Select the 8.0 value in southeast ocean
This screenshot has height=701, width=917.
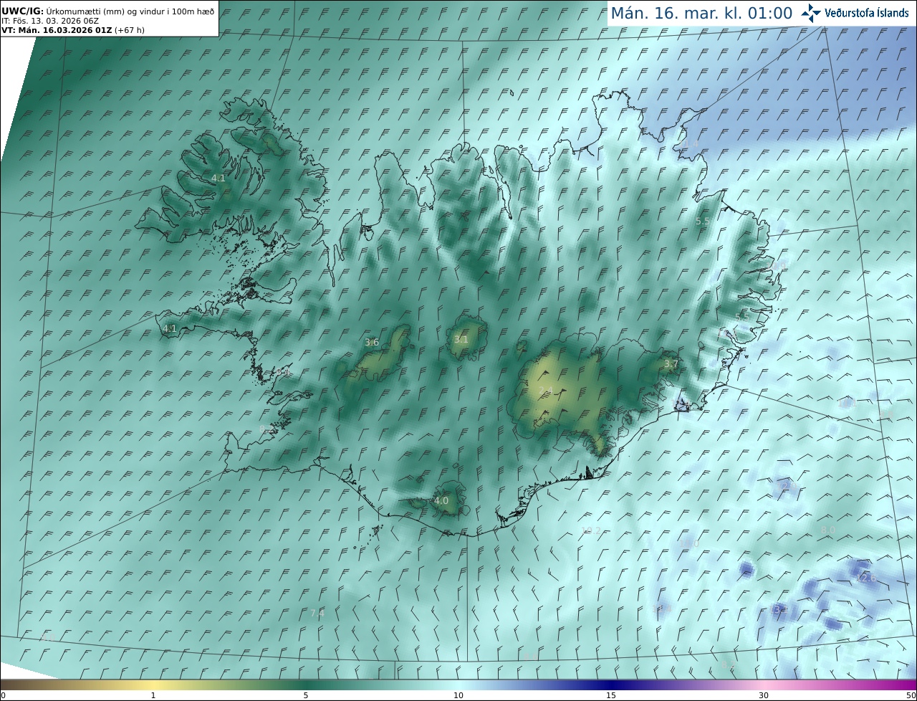(x=828, y=530)
